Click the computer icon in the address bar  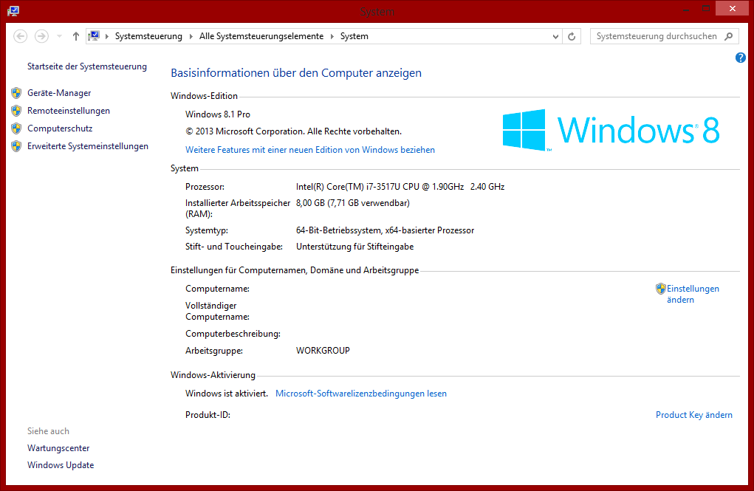(95, 36)
